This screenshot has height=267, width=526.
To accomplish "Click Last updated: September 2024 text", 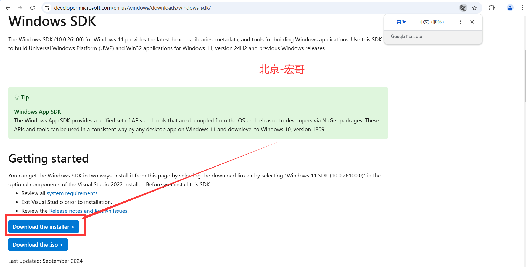I will click(x=45, y=261).
